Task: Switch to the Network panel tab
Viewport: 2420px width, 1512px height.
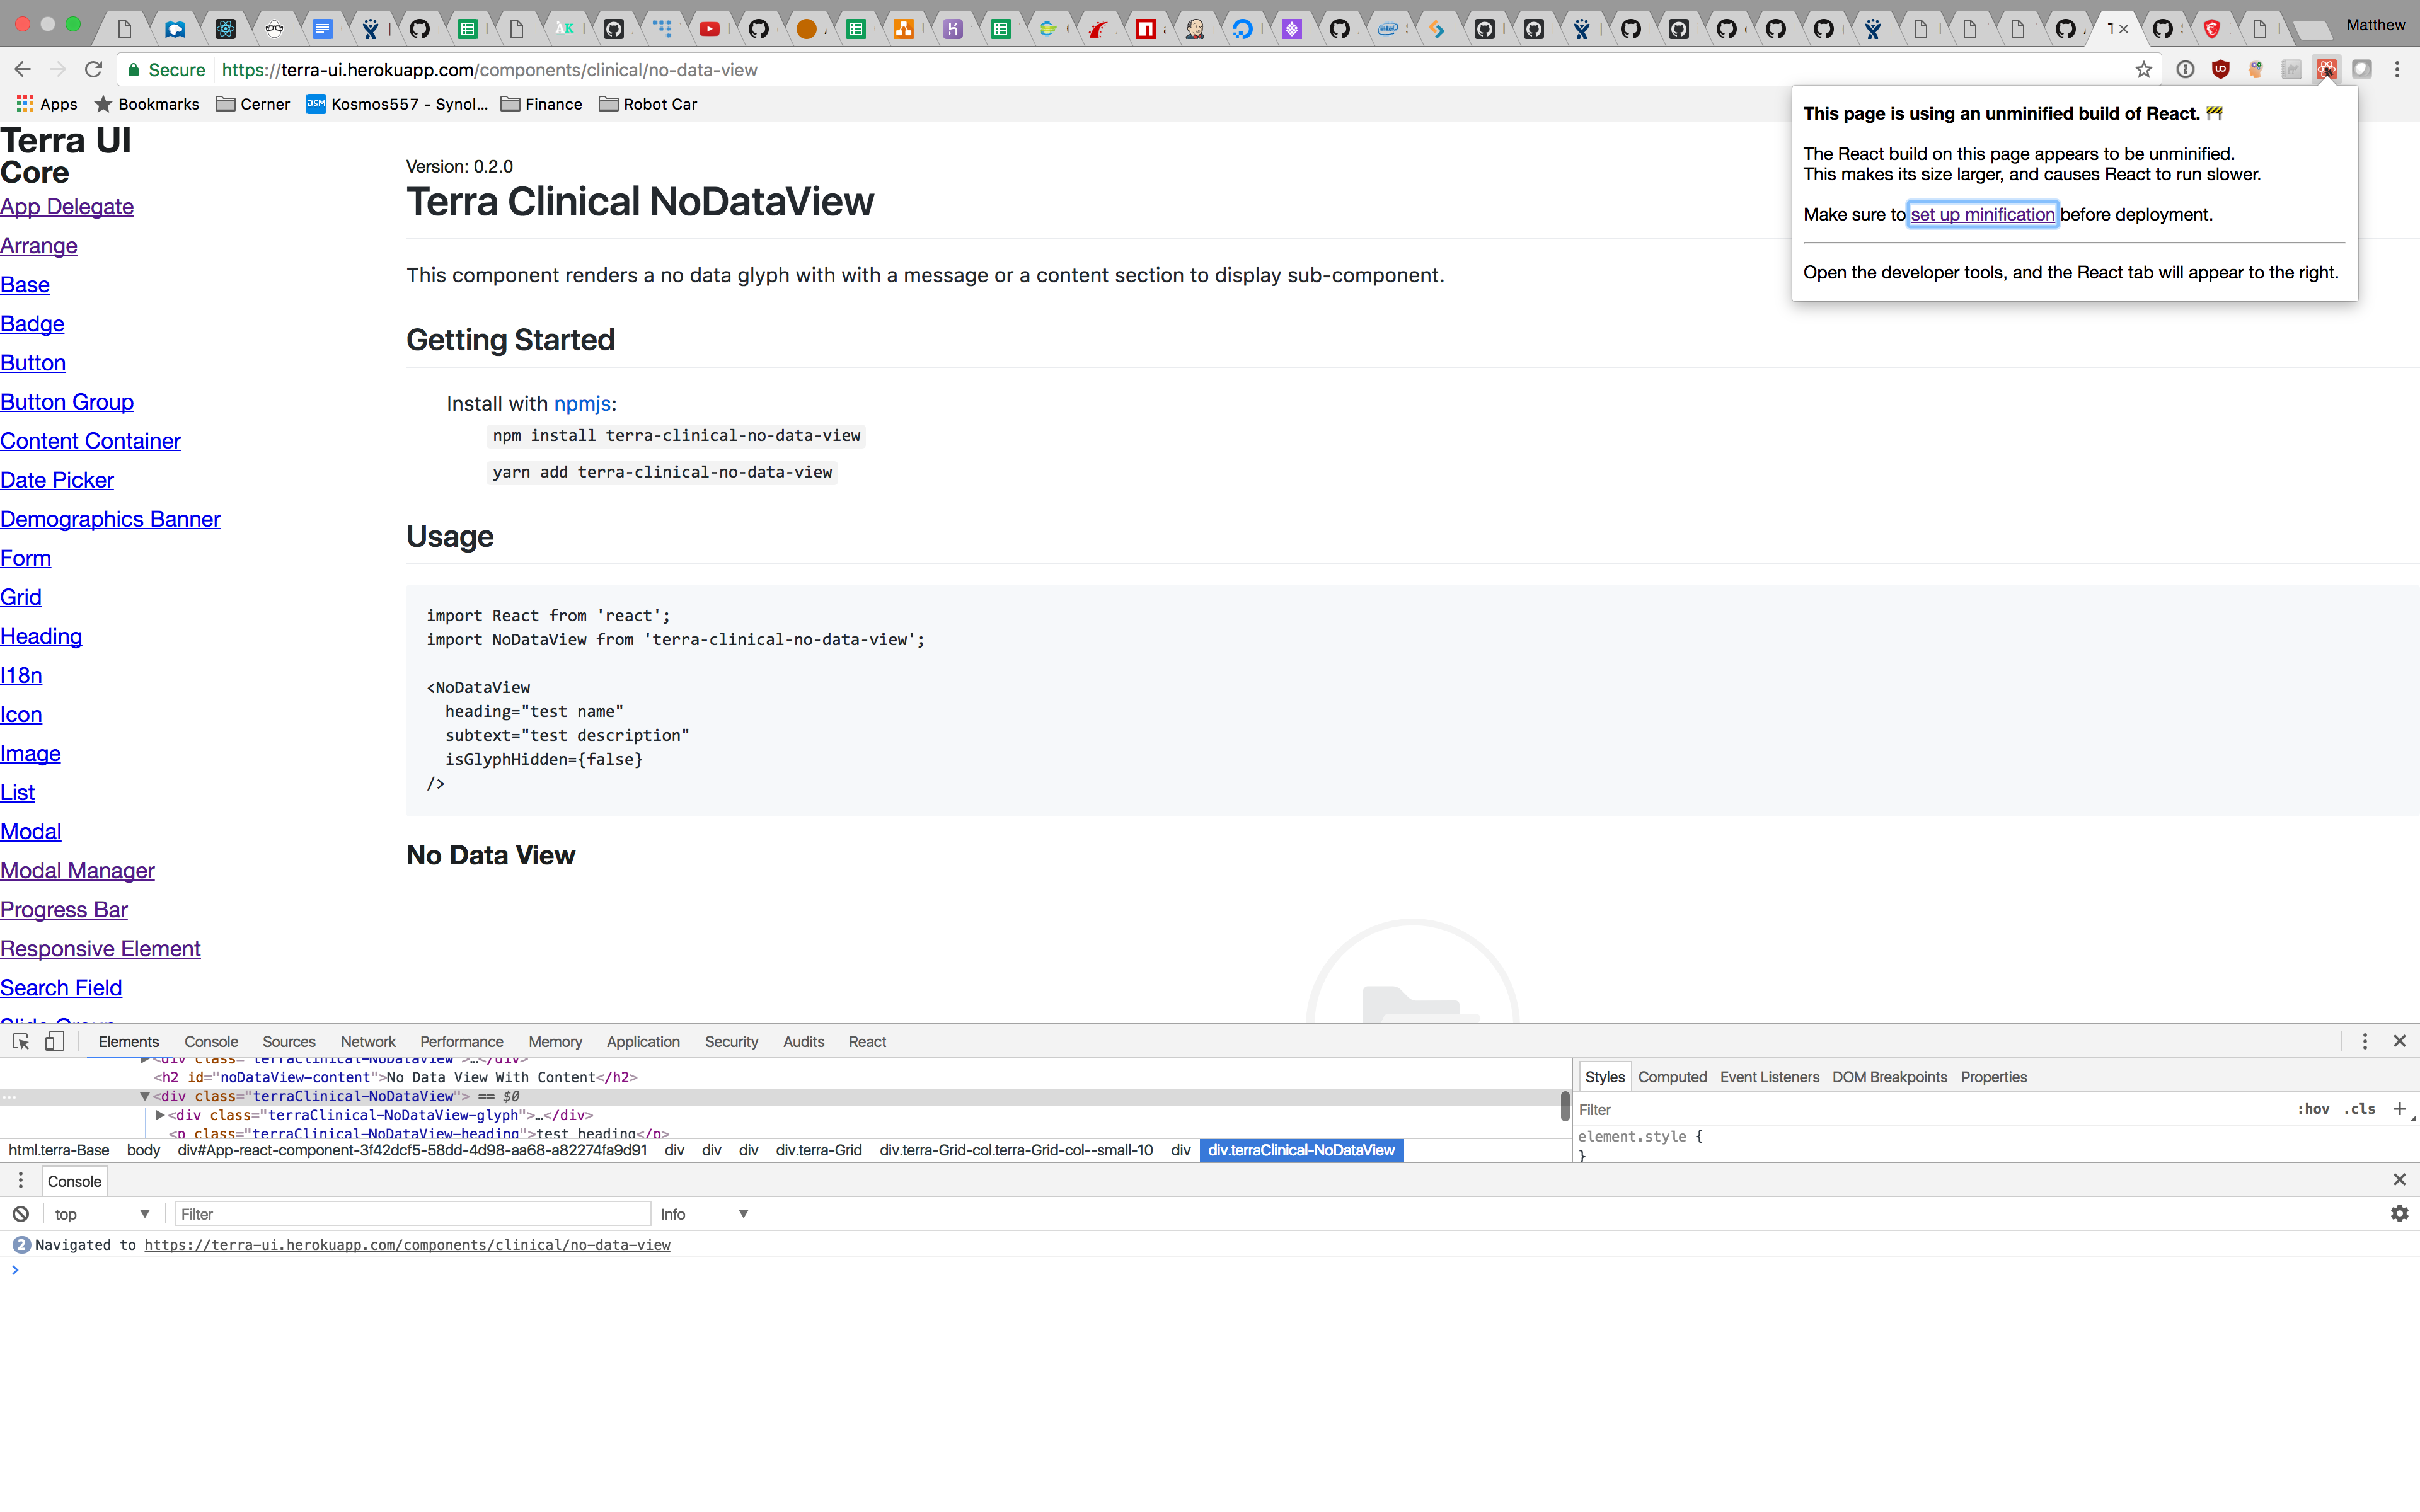Action: 367,1041
